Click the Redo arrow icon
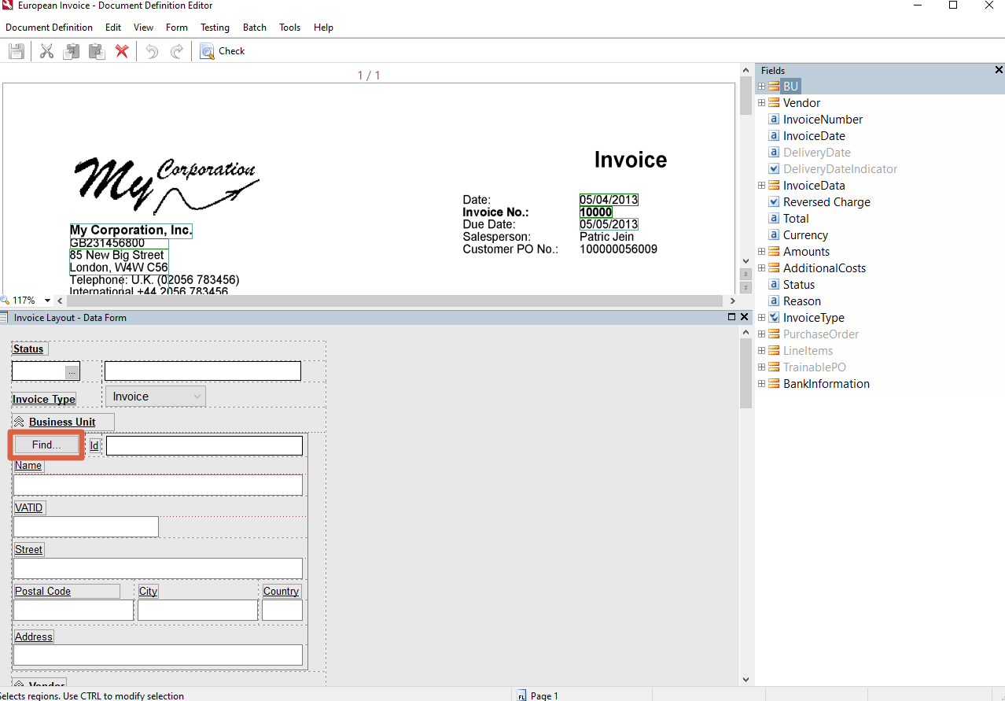The height and width of the screenshot is (701, 1005). point(177,51)
